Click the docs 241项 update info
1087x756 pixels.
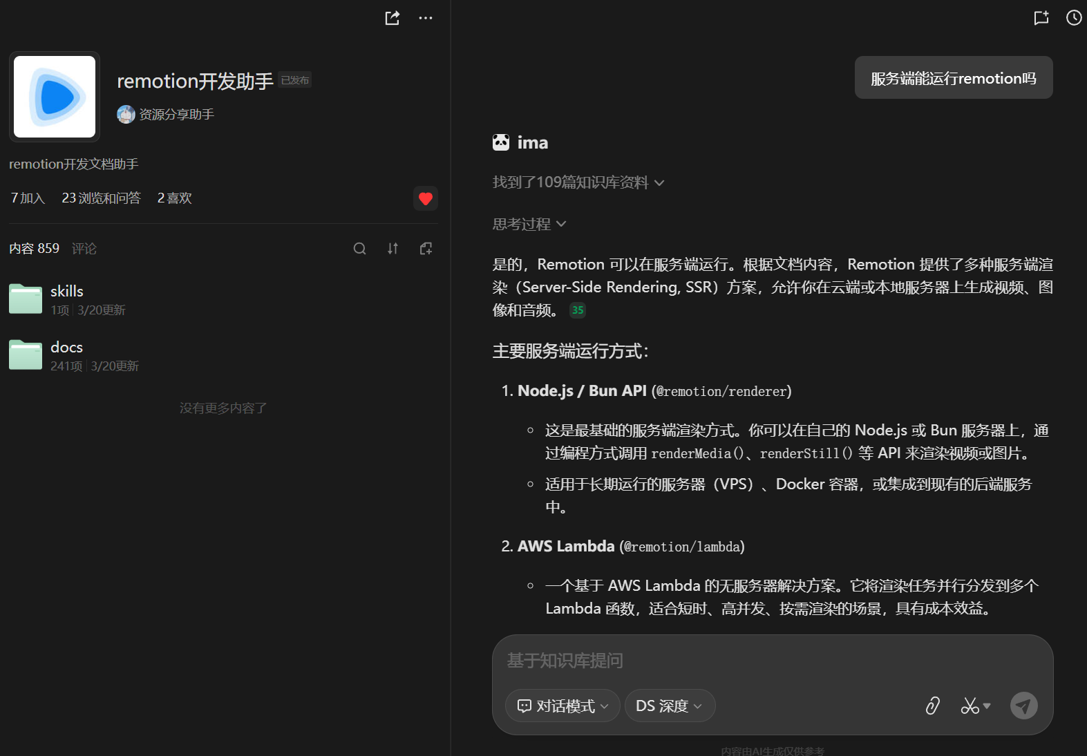[95, 366]
